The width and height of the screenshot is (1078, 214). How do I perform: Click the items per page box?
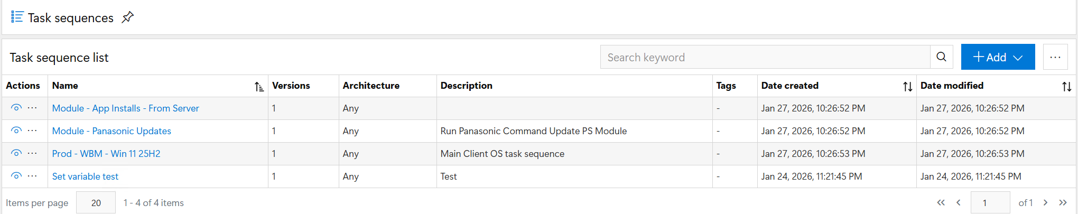click(96, 203)
